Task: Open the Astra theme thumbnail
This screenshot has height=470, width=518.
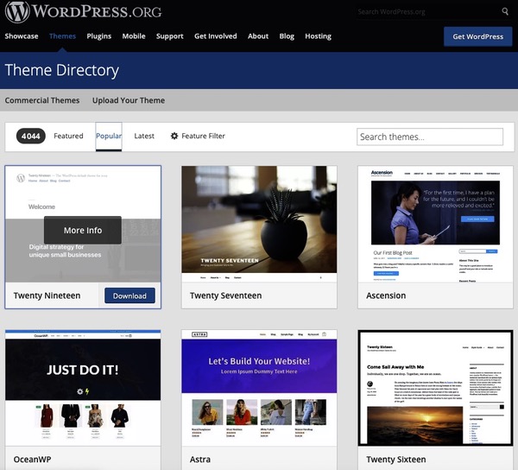Action: pos(259,388)
